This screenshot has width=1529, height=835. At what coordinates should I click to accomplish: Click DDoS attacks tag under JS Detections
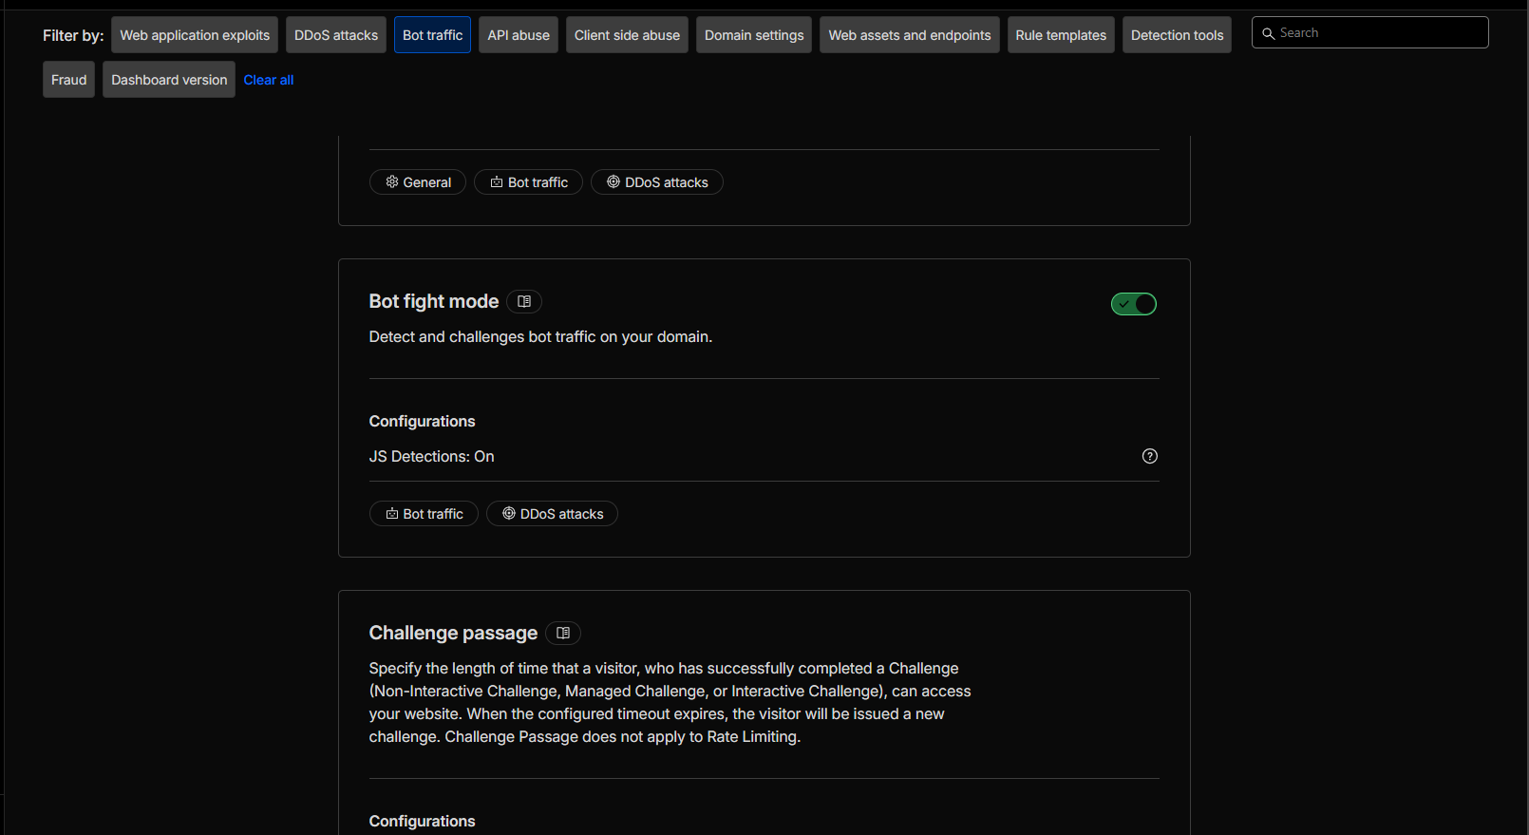pos(552,514)
